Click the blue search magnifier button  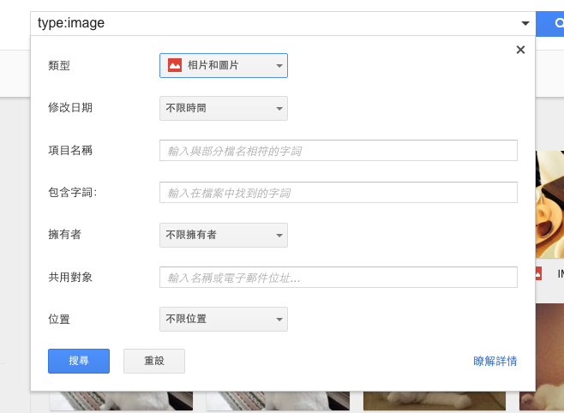pos(553,23)
